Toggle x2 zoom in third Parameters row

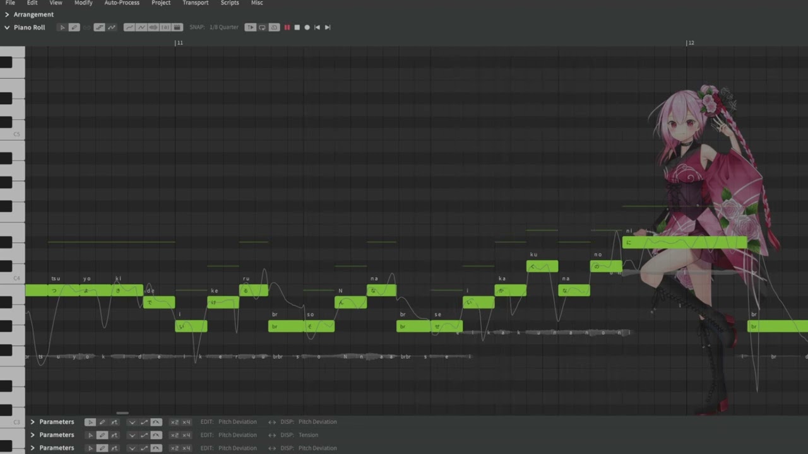pos(175,448)
